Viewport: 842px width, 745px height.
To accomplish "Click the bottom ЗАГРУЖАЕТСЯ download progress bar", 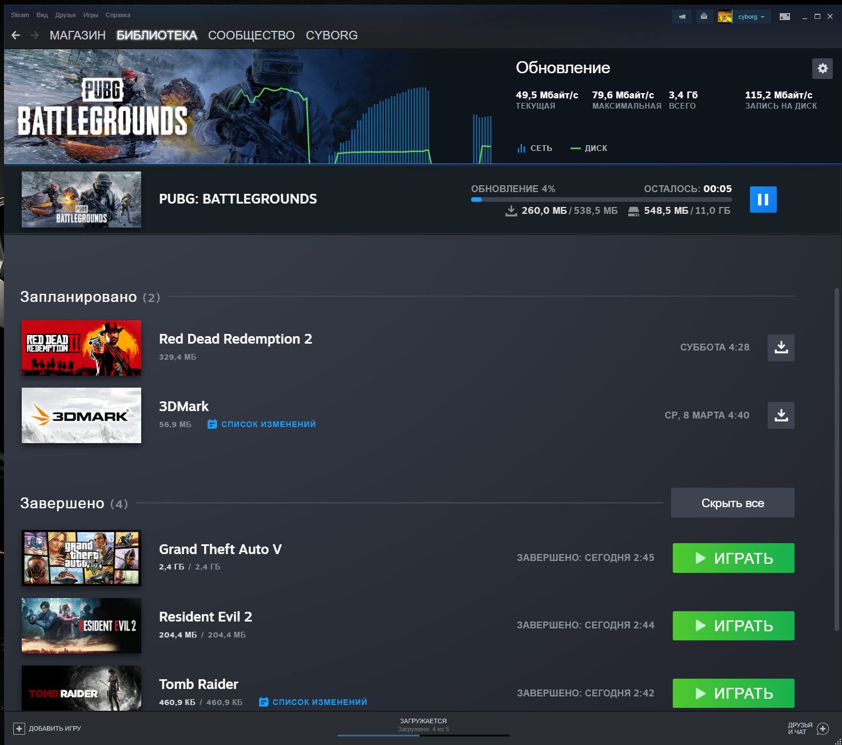I will [x=424, y=735].
